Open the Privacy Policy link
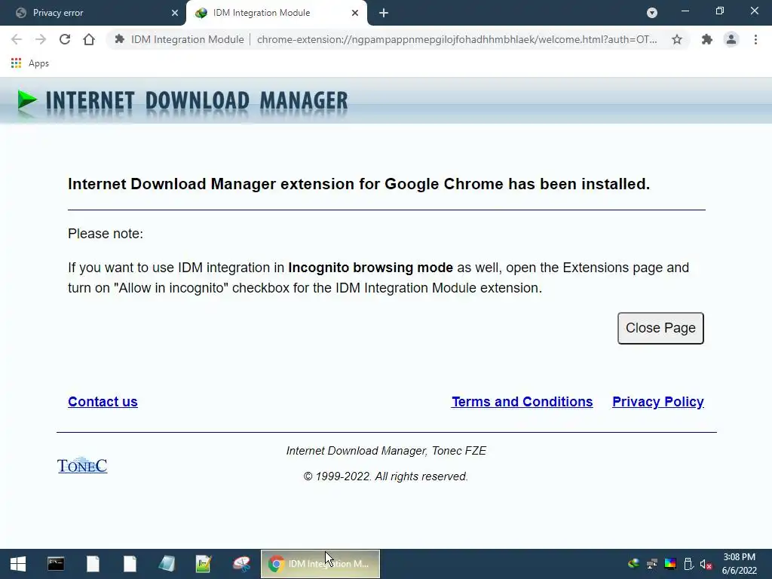 pyautogui.click(x=658, y=402)
